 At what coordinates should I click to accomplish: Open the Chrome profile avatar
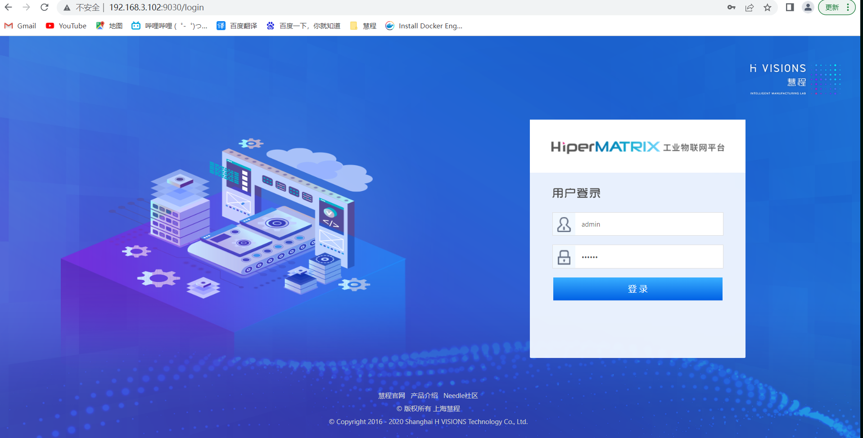tap(808, 7)
